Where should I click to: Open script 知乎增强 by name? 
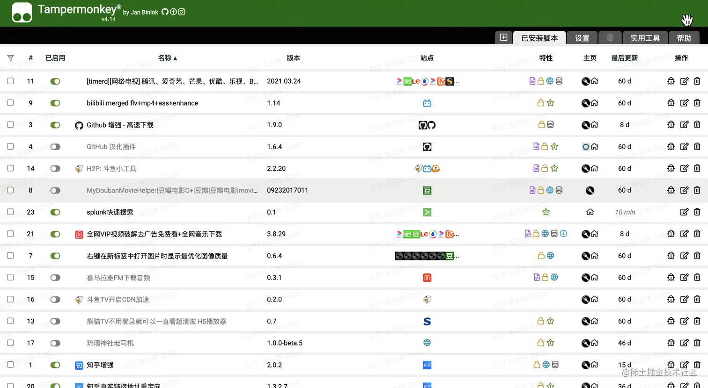tap(100, 365)
